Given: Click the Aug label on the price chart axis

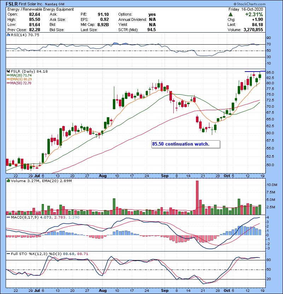Looking at the screenshot, I should click(x=103, y=175).
